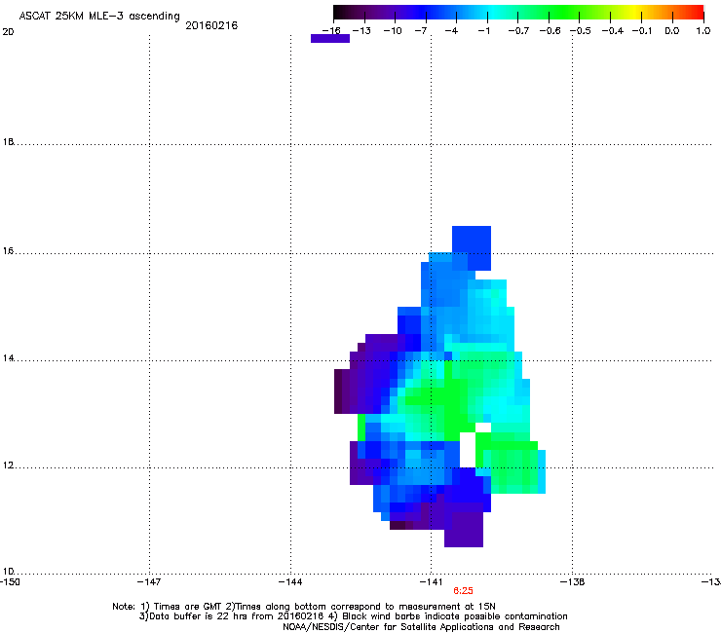Click longitude axis label -144
721x633 pixels.
(x=290, y=582)
